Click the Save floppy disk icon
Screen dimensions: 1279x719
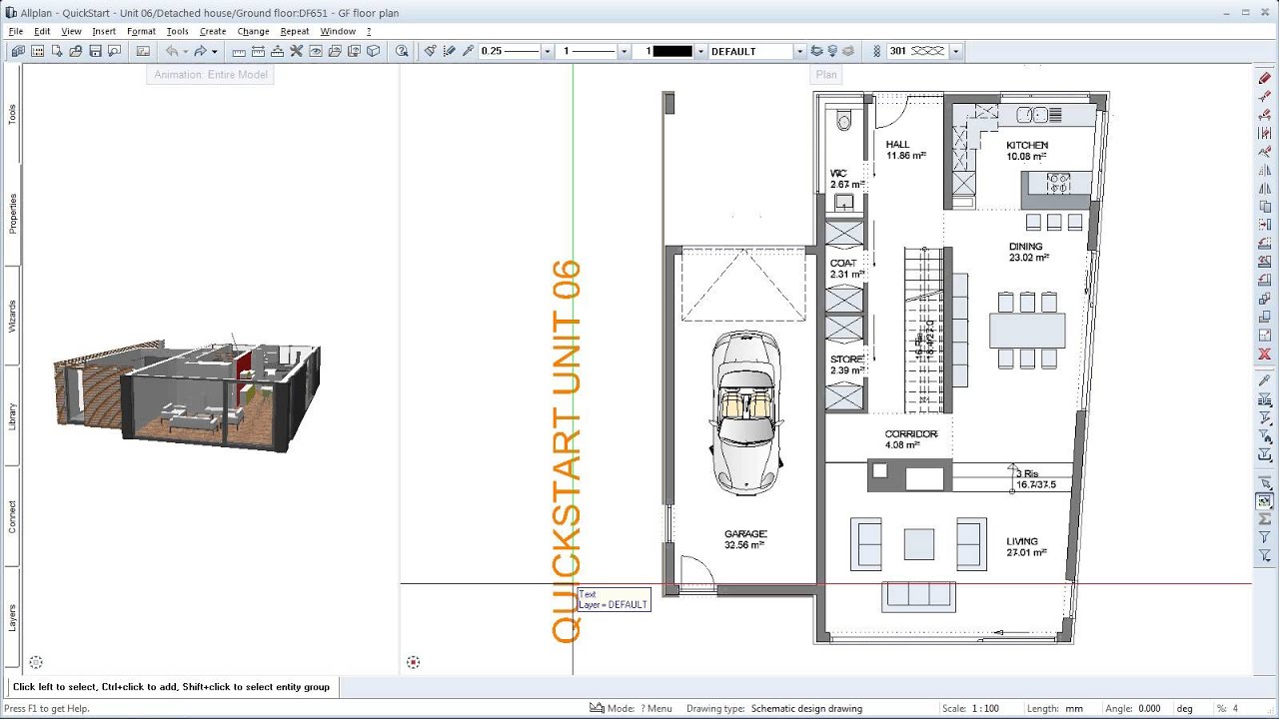[95, 51]
